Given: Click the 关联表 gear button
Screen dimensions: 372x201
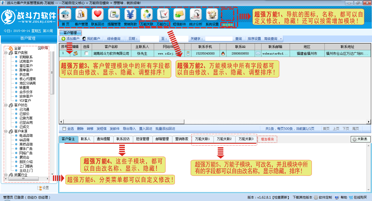Looking at the screenshot, I should [x=361, y=139].
